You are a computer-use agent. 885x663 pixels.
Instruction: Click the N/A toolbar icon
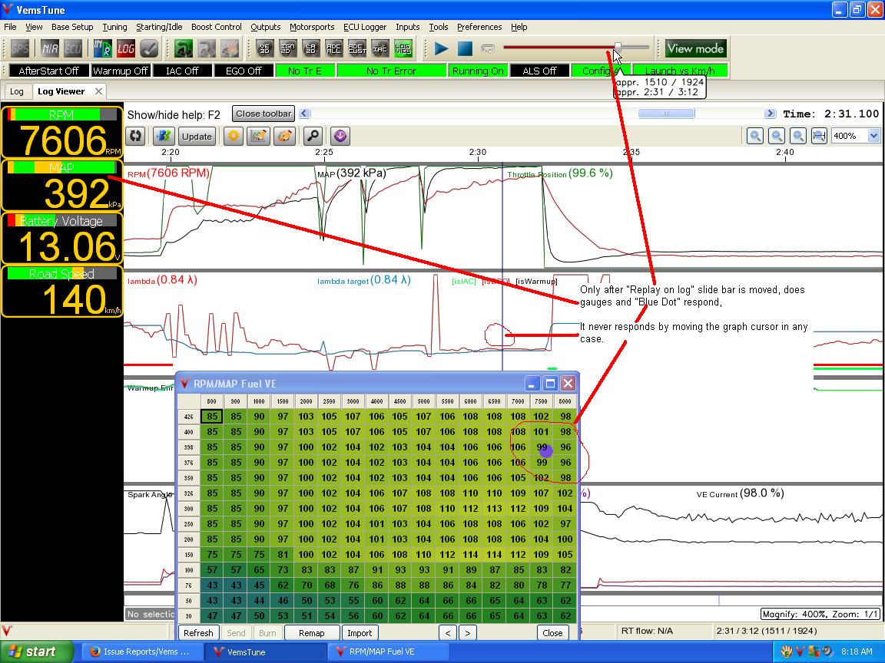point(50,48)
